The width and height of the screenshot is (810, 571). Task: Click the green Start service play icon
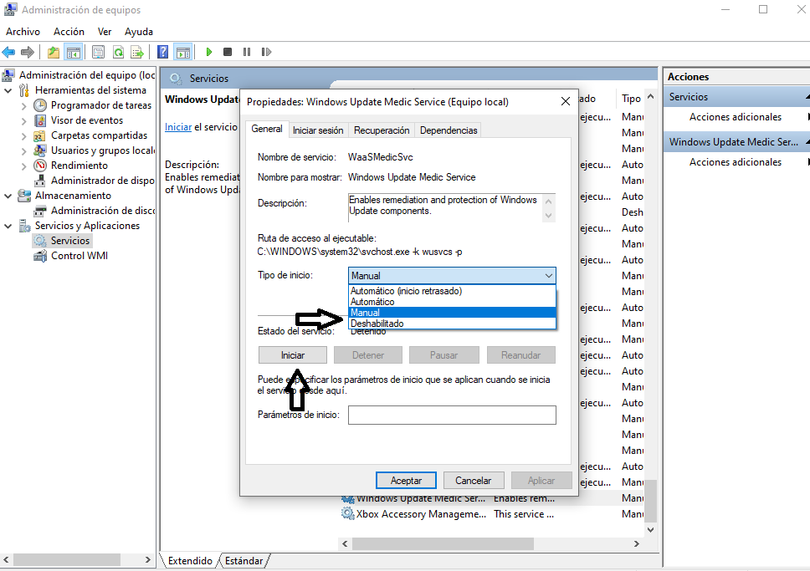(x=208, y=52)
